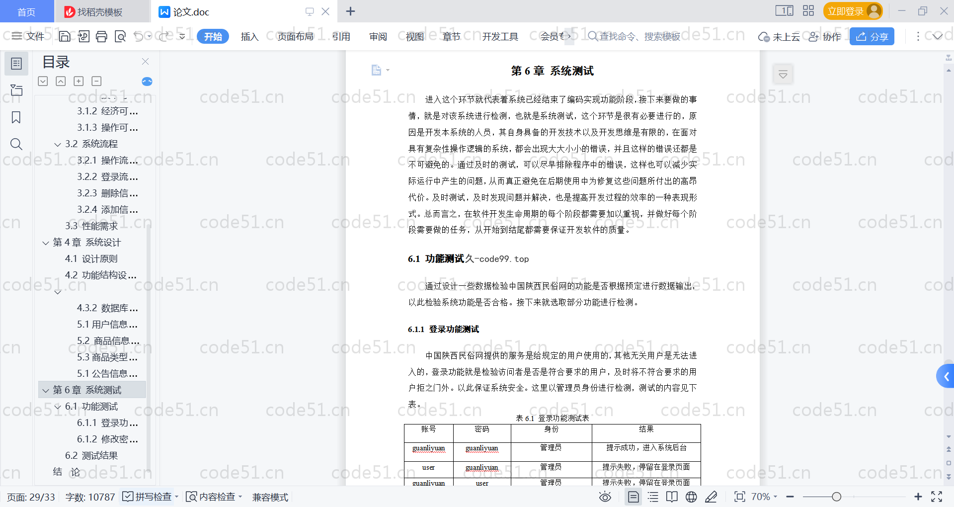Close the 目录 navigation panel
The width and height of the screenshot is (954, 507).
click(145, 62)
